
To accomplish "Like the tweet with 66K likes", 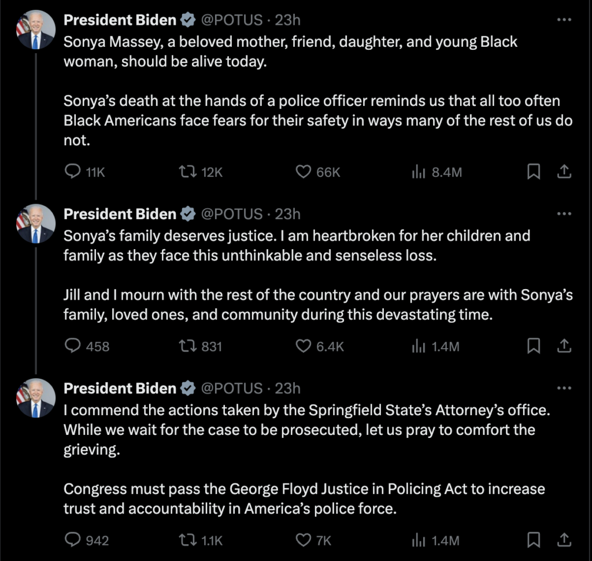I will coord(304,172).
